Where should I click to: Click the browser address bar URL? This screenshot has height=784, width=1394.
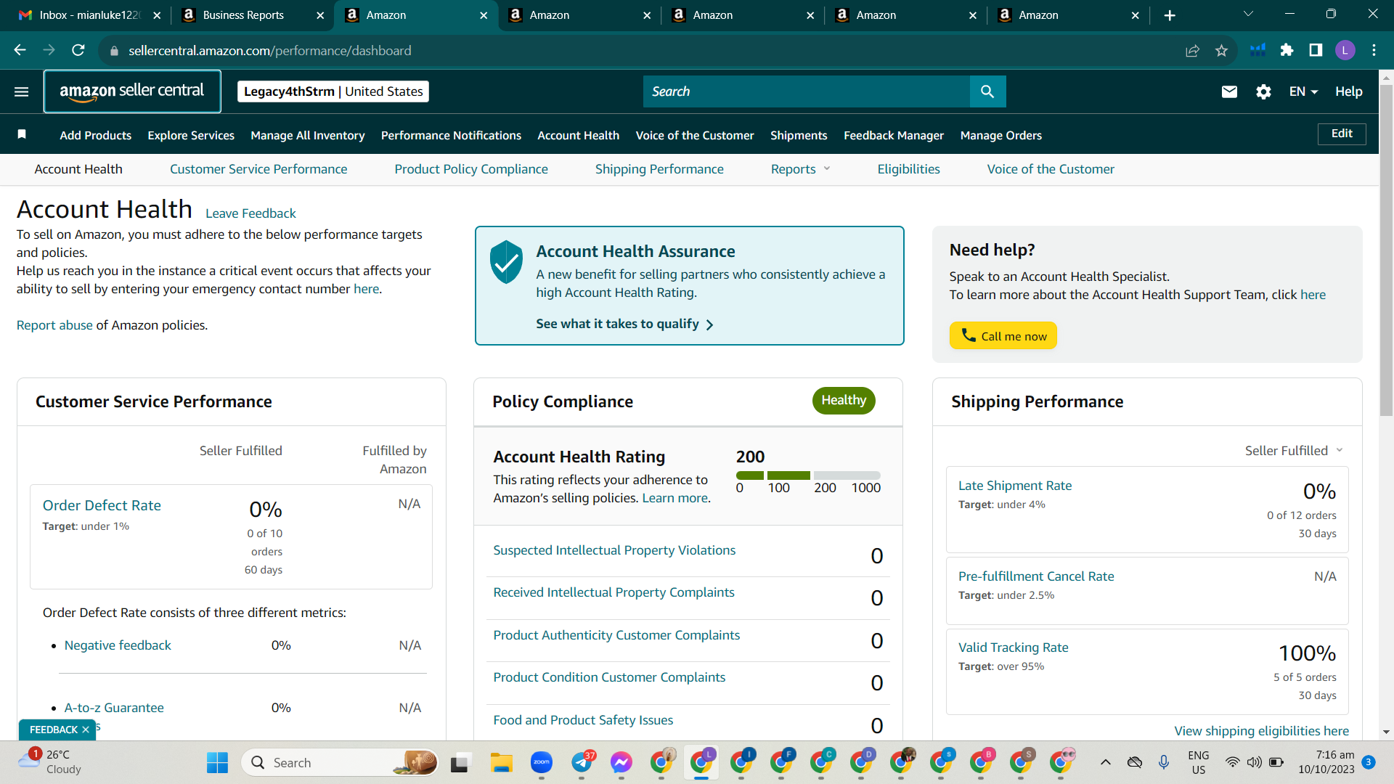click(x=270, y=50)
